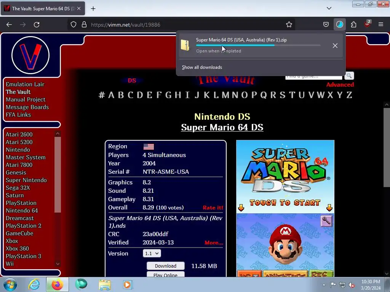Image resolution: width=390 pixels, height=292 pixels.
Task: Open the Version 1.1 dropdown
Action: (152, 253)
